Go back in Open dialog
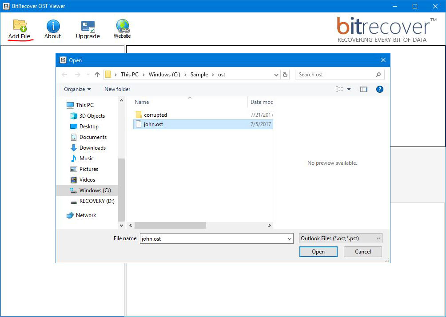The height and width of the screenshot is (317, 446). 64,75
